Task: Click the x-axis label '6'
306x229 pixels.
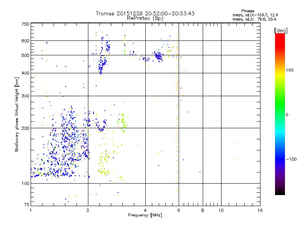Action: [x=179, y=210]
